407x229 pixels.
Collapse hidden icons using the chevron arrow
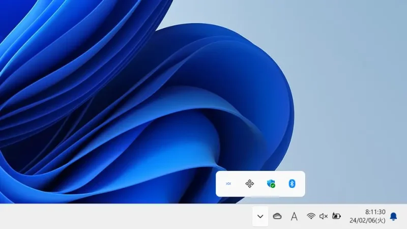pos(260,216)
